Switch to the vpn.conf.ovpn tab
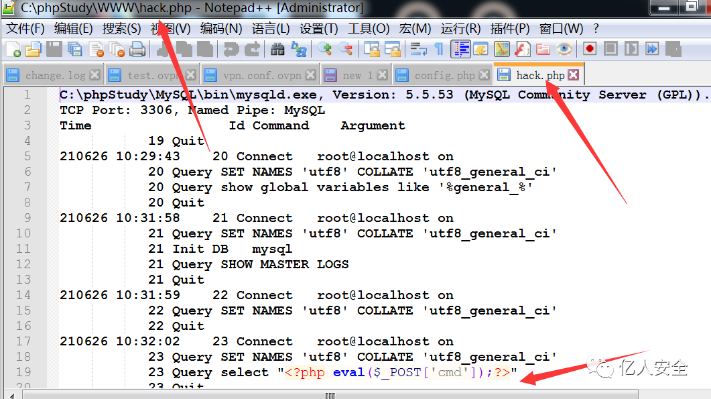Image resolution: width=711 pixels, height=399 pixels. point(260,75)
